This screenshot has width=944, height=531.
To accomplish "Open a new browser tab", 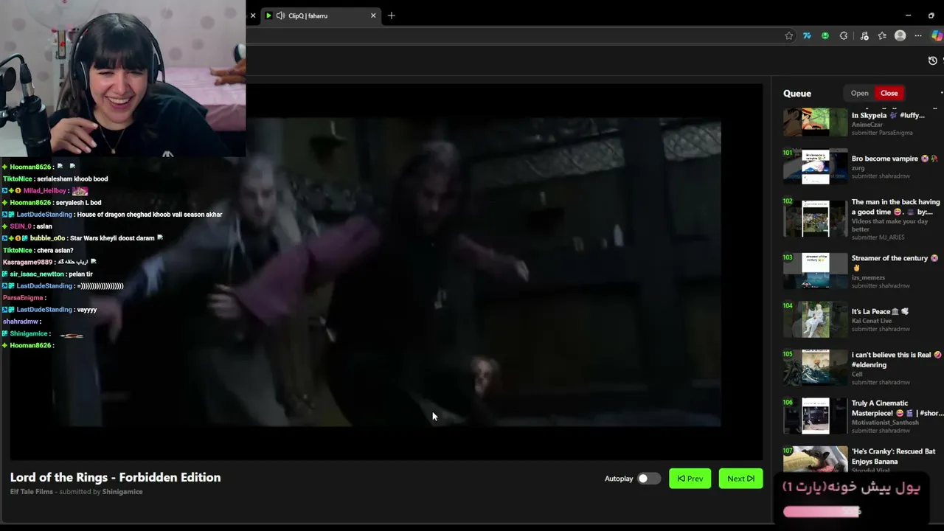I will (x=392, y=15).
